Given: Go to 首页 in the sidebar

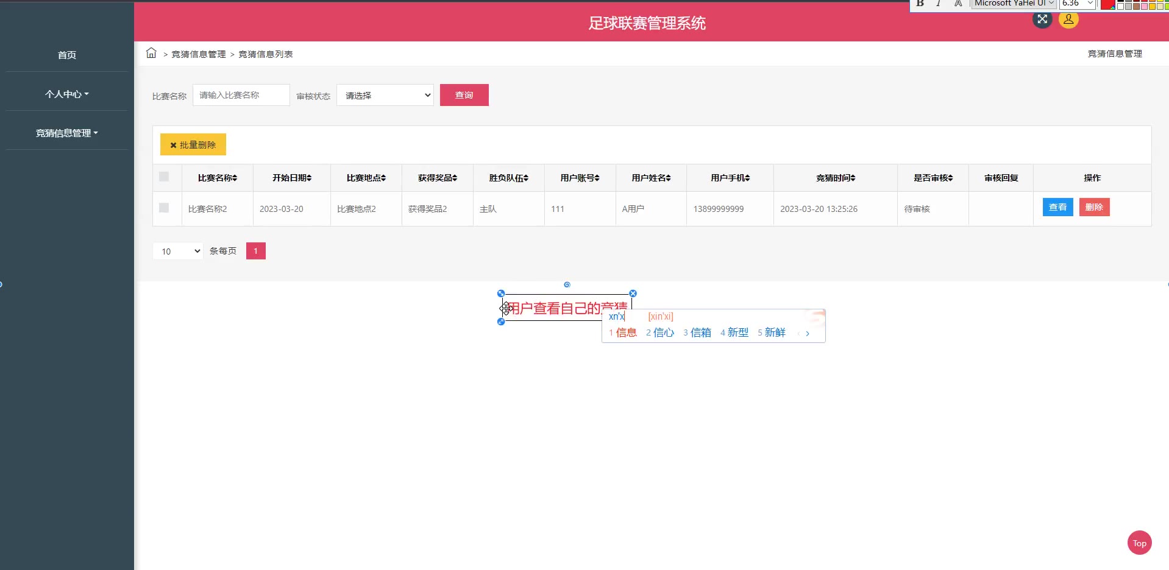Looking at the screenshot, I should click(66, 55).
